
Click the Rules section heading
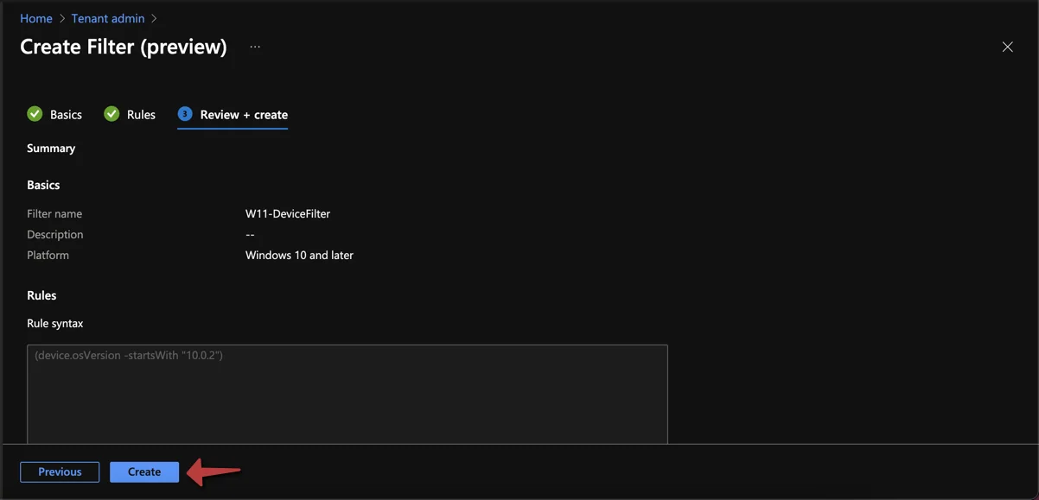(41, 295)
